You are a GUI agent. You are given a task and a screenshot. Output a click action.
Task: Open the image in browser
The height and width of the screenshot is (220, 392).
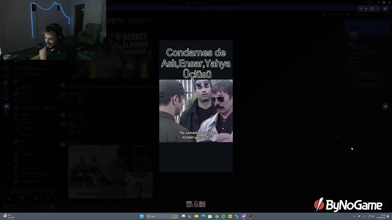[372, 9]
